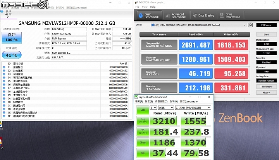This screenshot has height=160, width=279.
Task: Click the status circle for attribute 01
Action: tap(4, 67)
